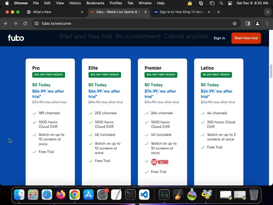Click the Premier plan title
The width and height of the screenshot is (273, 205).
point(153,68)
